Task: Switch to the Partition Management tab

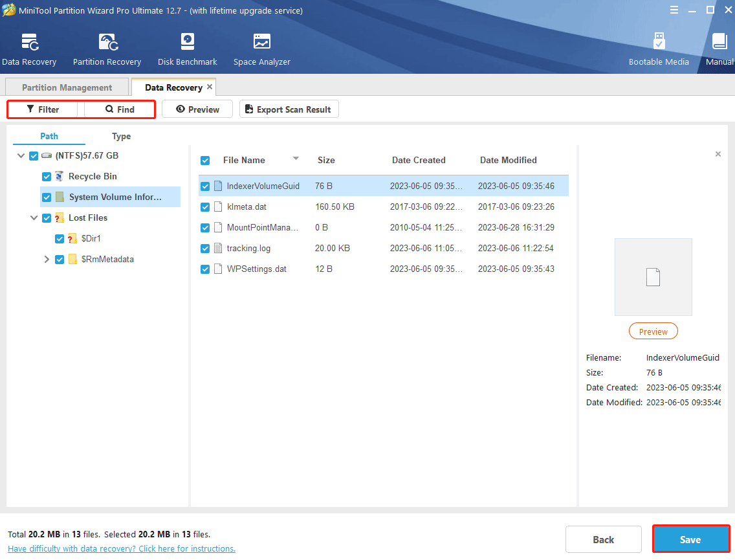Action: point(67,87)
